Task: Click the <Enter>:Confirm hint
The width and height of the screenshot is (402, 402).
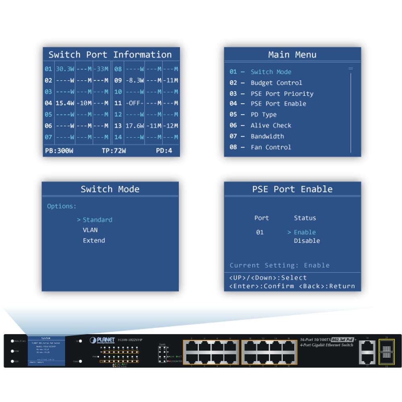Action: coord(262,286)
